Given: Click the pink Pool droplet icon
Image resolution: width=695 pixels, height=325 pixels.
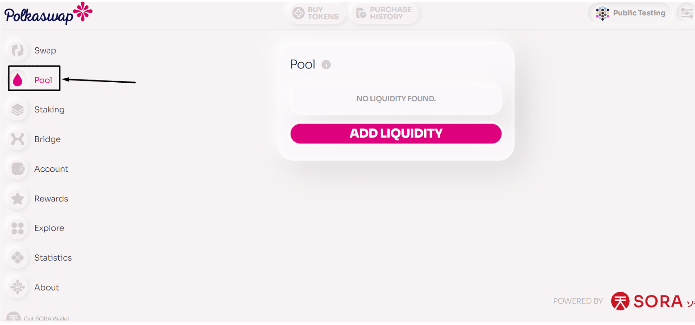Looking at the screenshot, I should point(17,80).
